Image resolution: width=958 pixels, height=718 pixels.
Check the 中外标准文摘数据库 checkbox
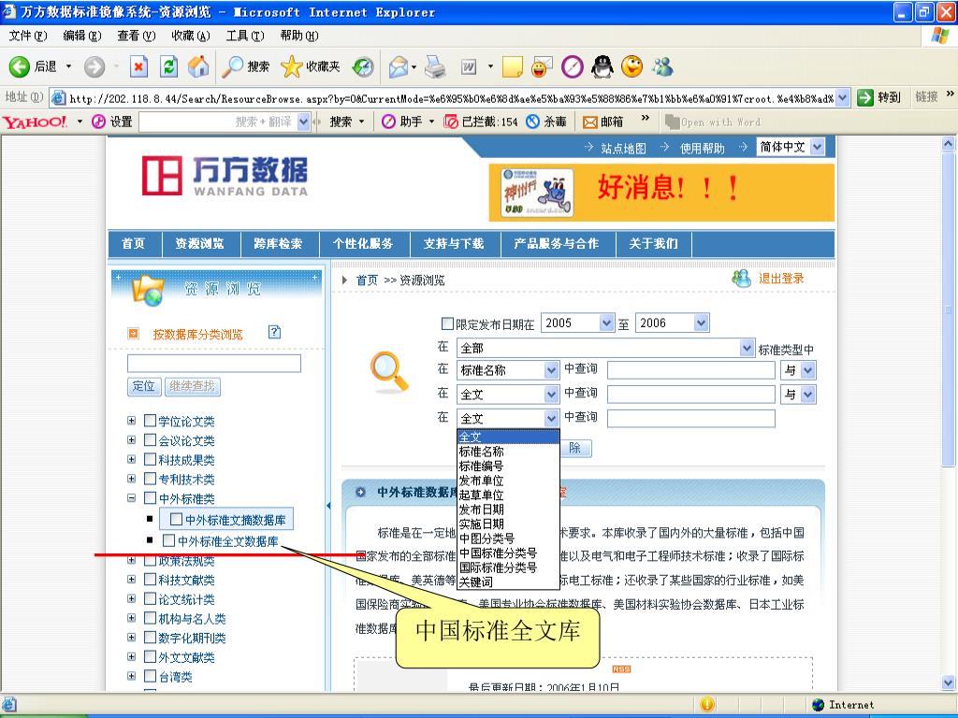pos(176,519)
